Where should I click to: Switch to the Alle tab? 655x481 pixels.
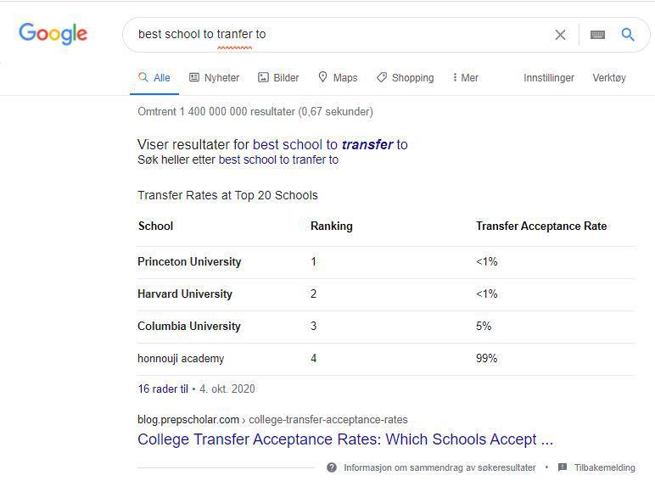(155, 77)
